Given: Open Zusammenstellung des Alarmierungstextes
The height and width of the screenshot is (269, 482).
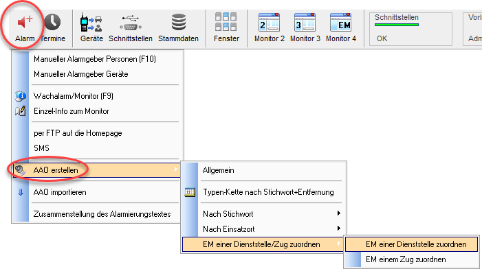Looking at the screenshot, I should pos(102,214).
